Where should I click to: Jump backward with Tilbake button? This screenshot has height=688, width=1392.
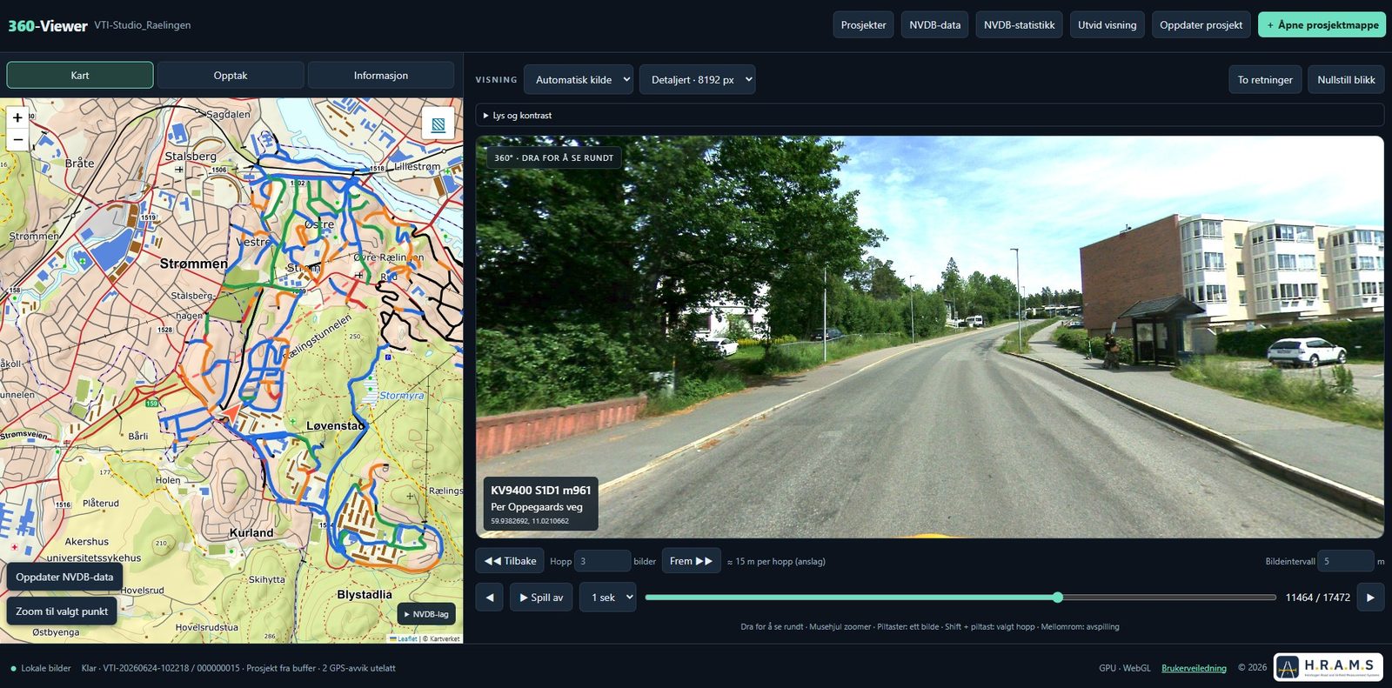pos(510,561)
